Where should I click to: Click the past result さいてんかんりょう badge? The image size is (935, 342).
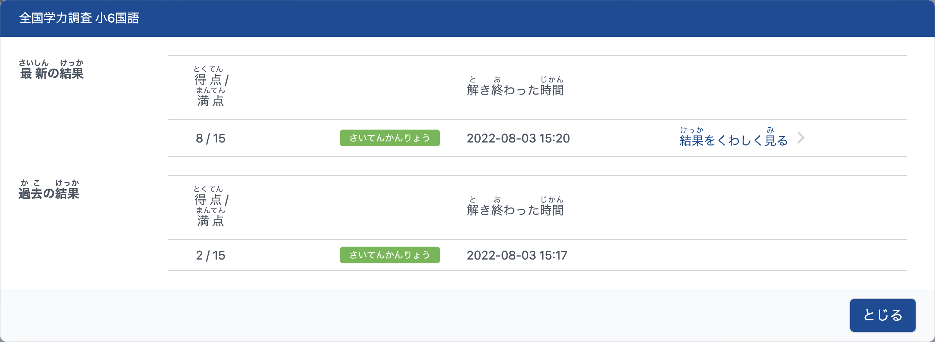pyautogui.click(x=390, y=255)
